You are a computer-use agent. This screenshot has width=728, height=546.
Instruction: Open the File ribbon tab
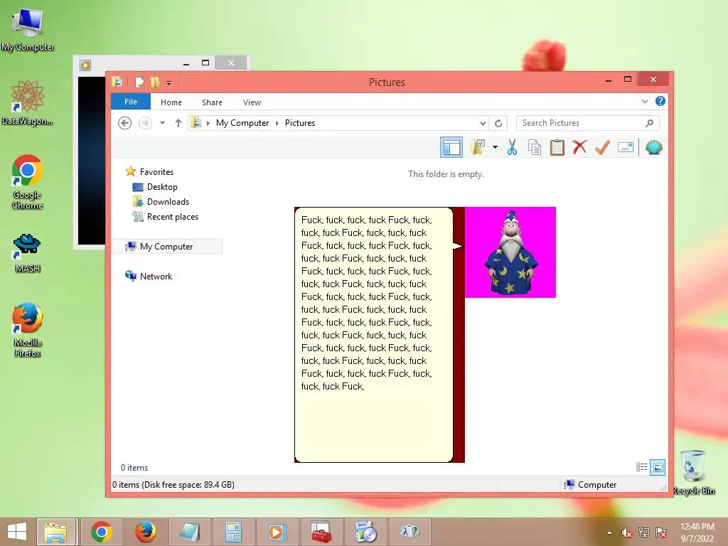coord(131,102)
